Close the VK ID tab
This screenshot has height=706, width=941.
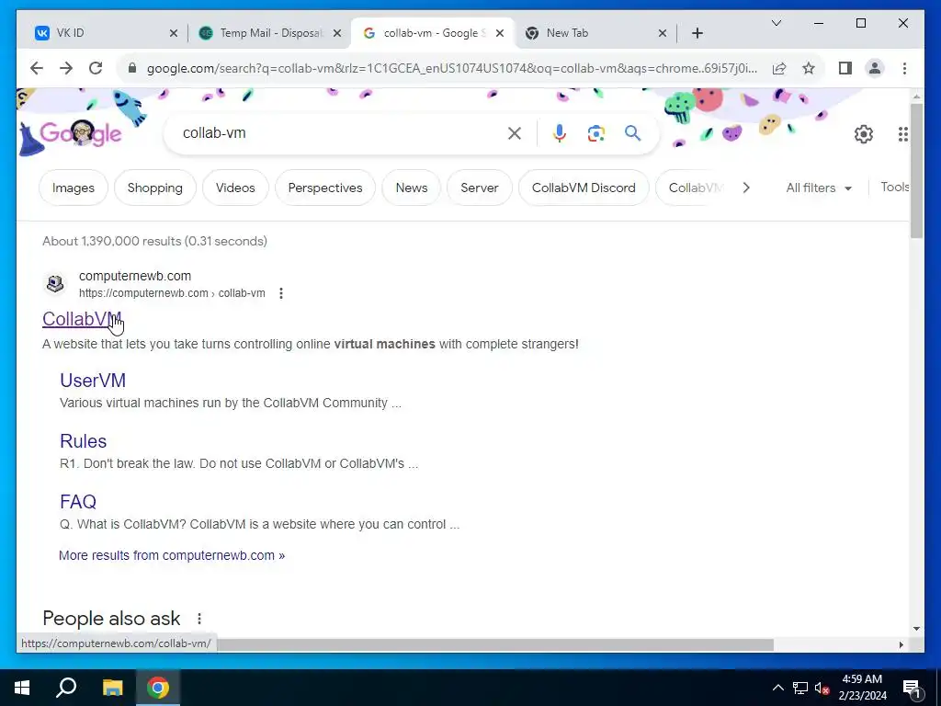pyautogui.click(x=174, y=33)
